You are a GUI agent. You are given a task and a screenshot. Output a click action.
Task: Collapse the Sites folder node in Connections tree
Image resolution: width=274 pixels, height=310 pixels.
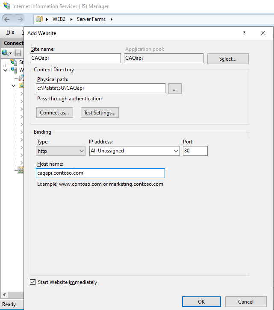point(13,85)
